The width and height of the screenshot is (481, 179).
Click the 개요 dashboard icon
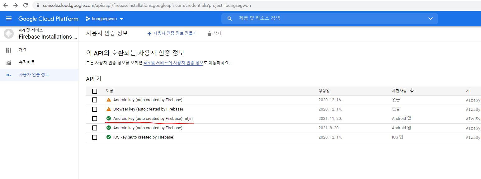pos(9,50)
